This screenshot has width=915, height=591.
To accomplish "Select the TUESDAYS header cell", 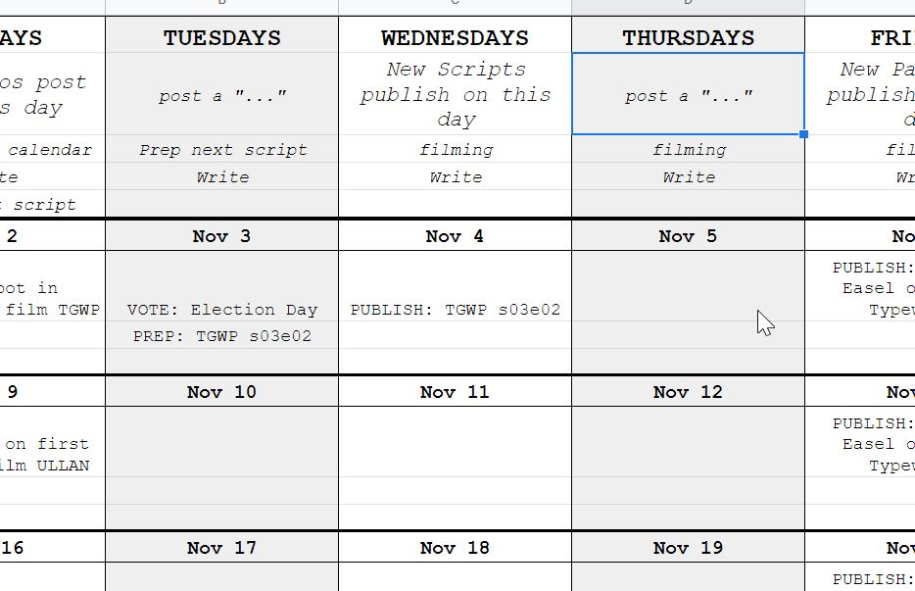I will point(221,38).
